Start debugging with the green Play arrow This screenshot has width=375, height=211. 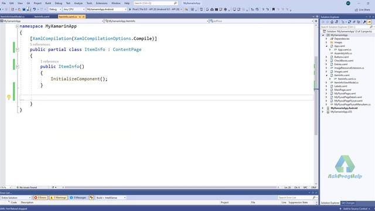130,9
